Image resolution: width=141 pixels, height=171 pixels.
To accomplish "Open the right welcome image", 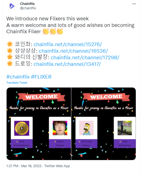I will pos(104,124).
